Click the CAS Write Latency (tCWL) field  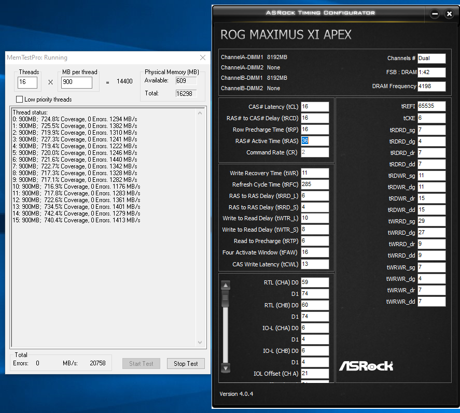click(x=315, y=264)
